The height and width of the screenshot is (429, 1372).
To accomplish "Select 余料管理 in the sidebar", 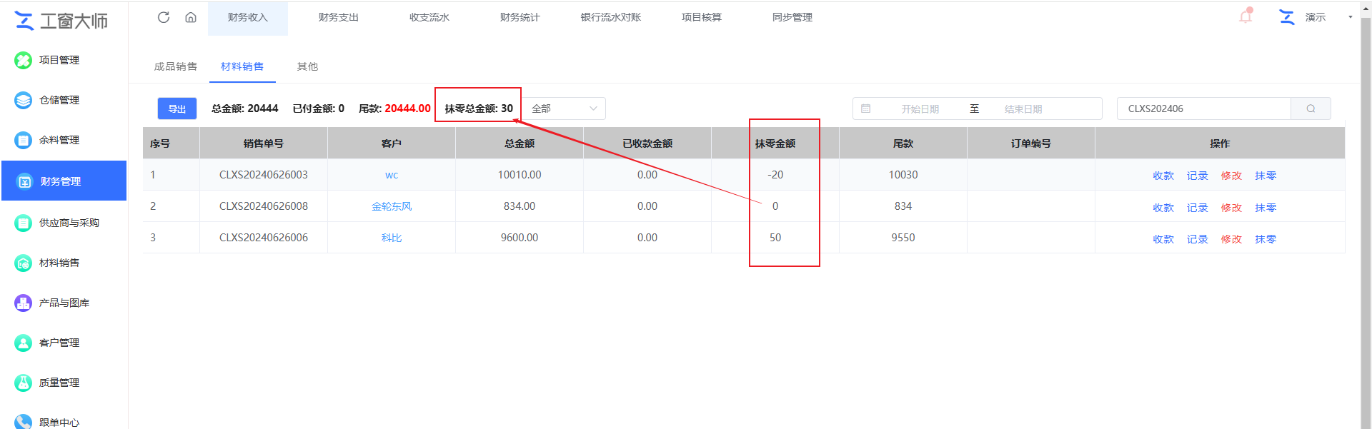I will click(59, 140).
